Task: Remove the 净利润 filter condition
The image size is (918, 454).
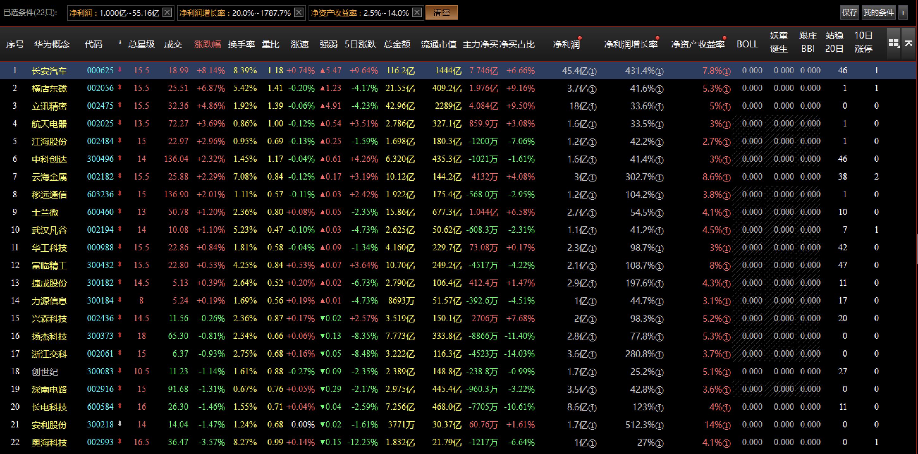Action: coord(167,12)
